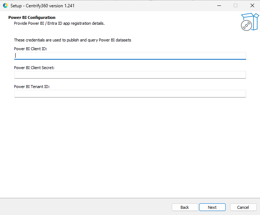The width and height of the screenshot is (260, 215).
Task: Click the Next button
Action: tap(212, 207)
